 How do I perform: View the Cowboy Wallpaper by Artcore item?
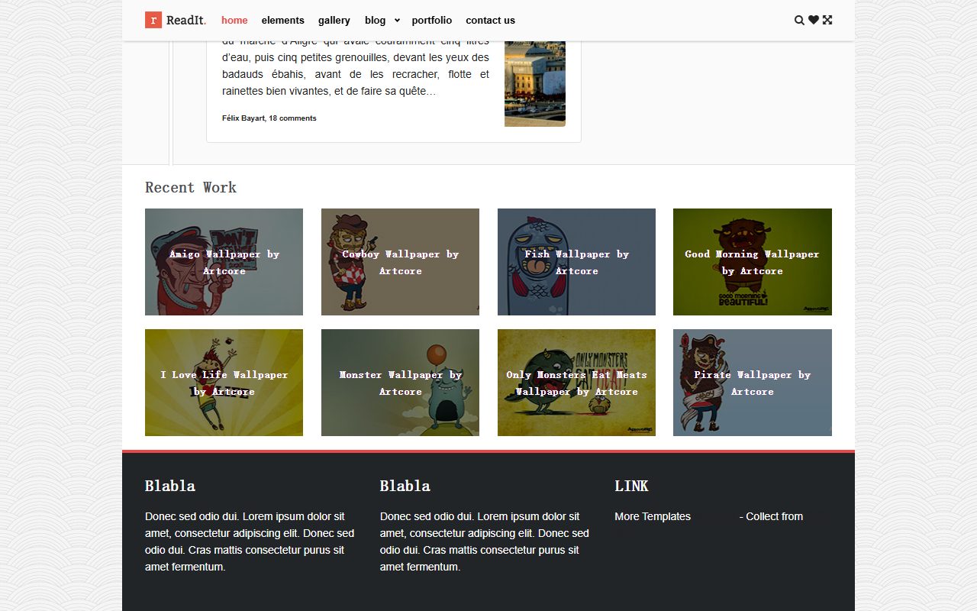click(400, 262)
